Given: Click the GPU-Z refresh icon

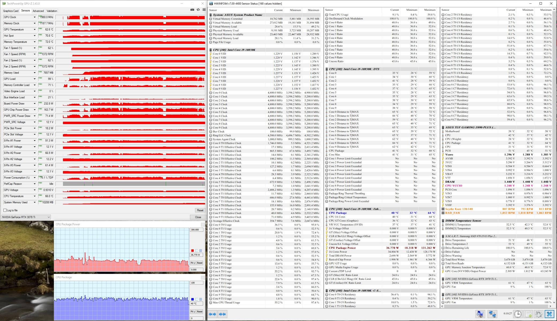Looking at the screenshot, I should (198, 10).
